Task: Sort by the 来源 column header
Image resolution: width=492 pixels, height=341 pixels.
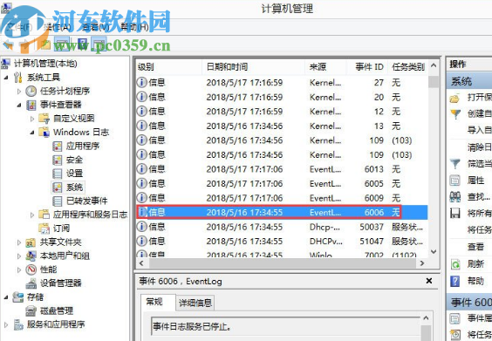Action: tap(325, 67)
